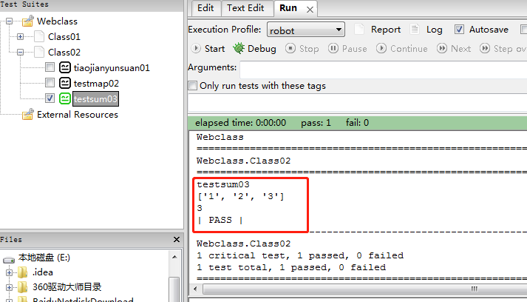The height and width of the screenshot is (302, 527).
Task: Click the External Resources folder icon
Action: (28, 114)
